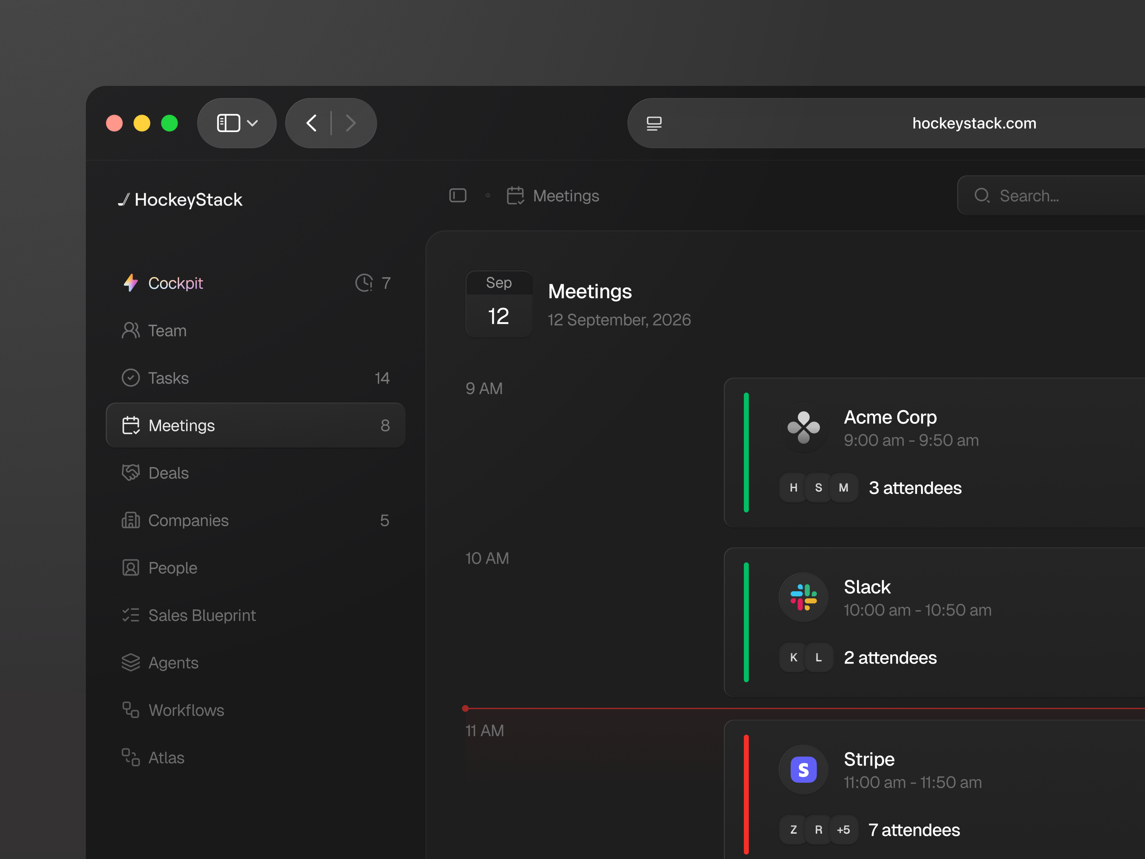The height and width of the screenshot is (859, 1145).
Task: Click the 9 AM time label
Action: [x=484, y=388]
